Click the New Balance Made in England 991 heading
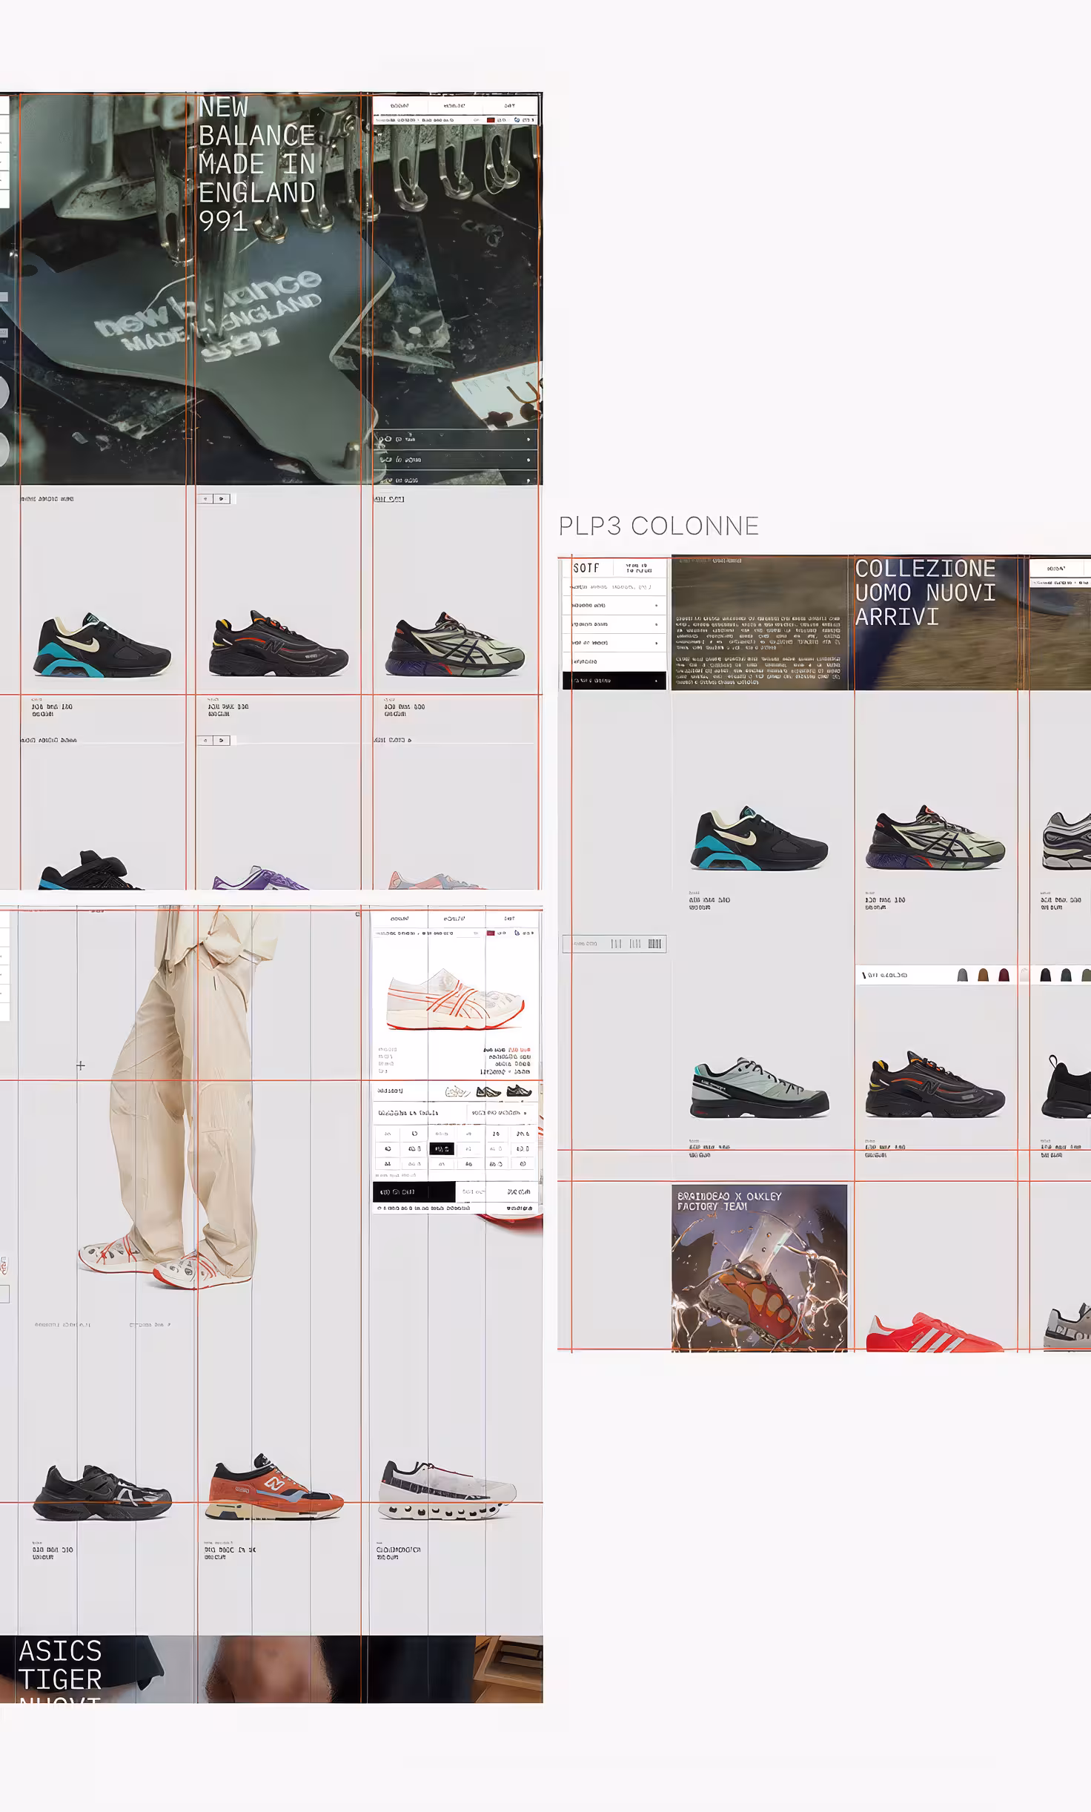This screenshot has width=1091, height=1812. (257, 164)
